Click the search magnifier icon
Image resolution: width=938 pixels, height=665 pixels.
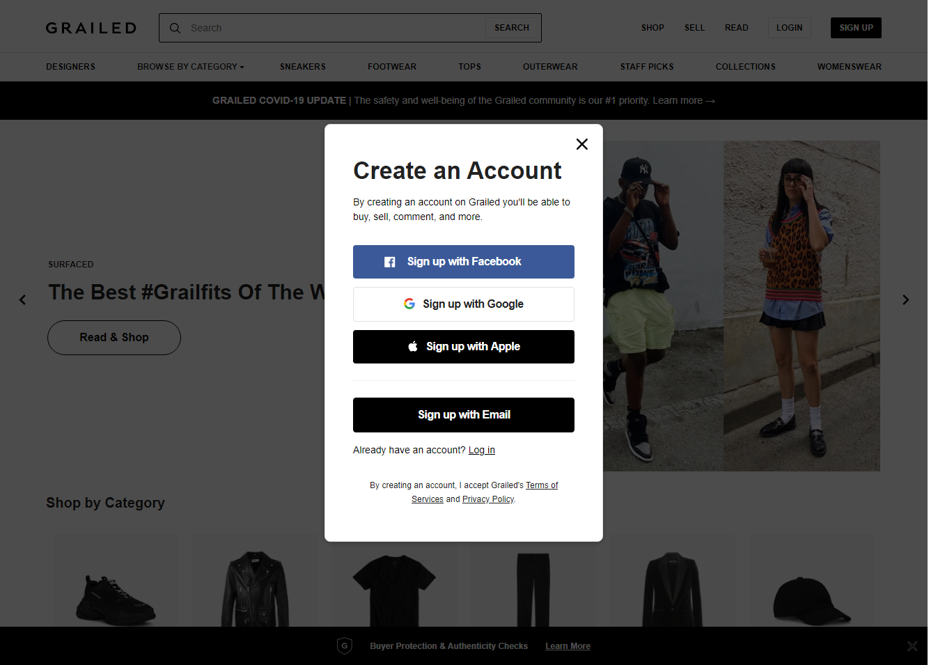(175, 28)
